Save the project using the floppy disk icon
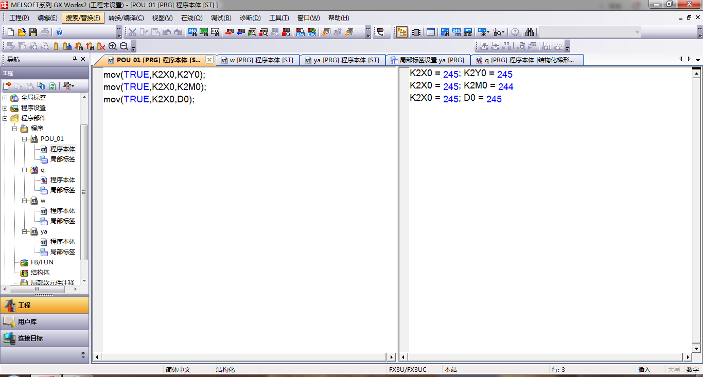This screenshot has width=703, height=377. pyautogui.click(x=33, y=32)
